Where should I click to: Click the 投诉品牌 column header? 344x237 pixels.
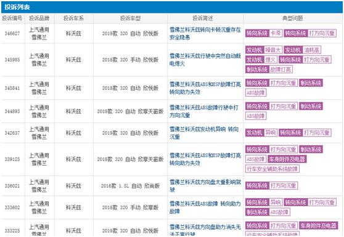[x=39, y=18]
